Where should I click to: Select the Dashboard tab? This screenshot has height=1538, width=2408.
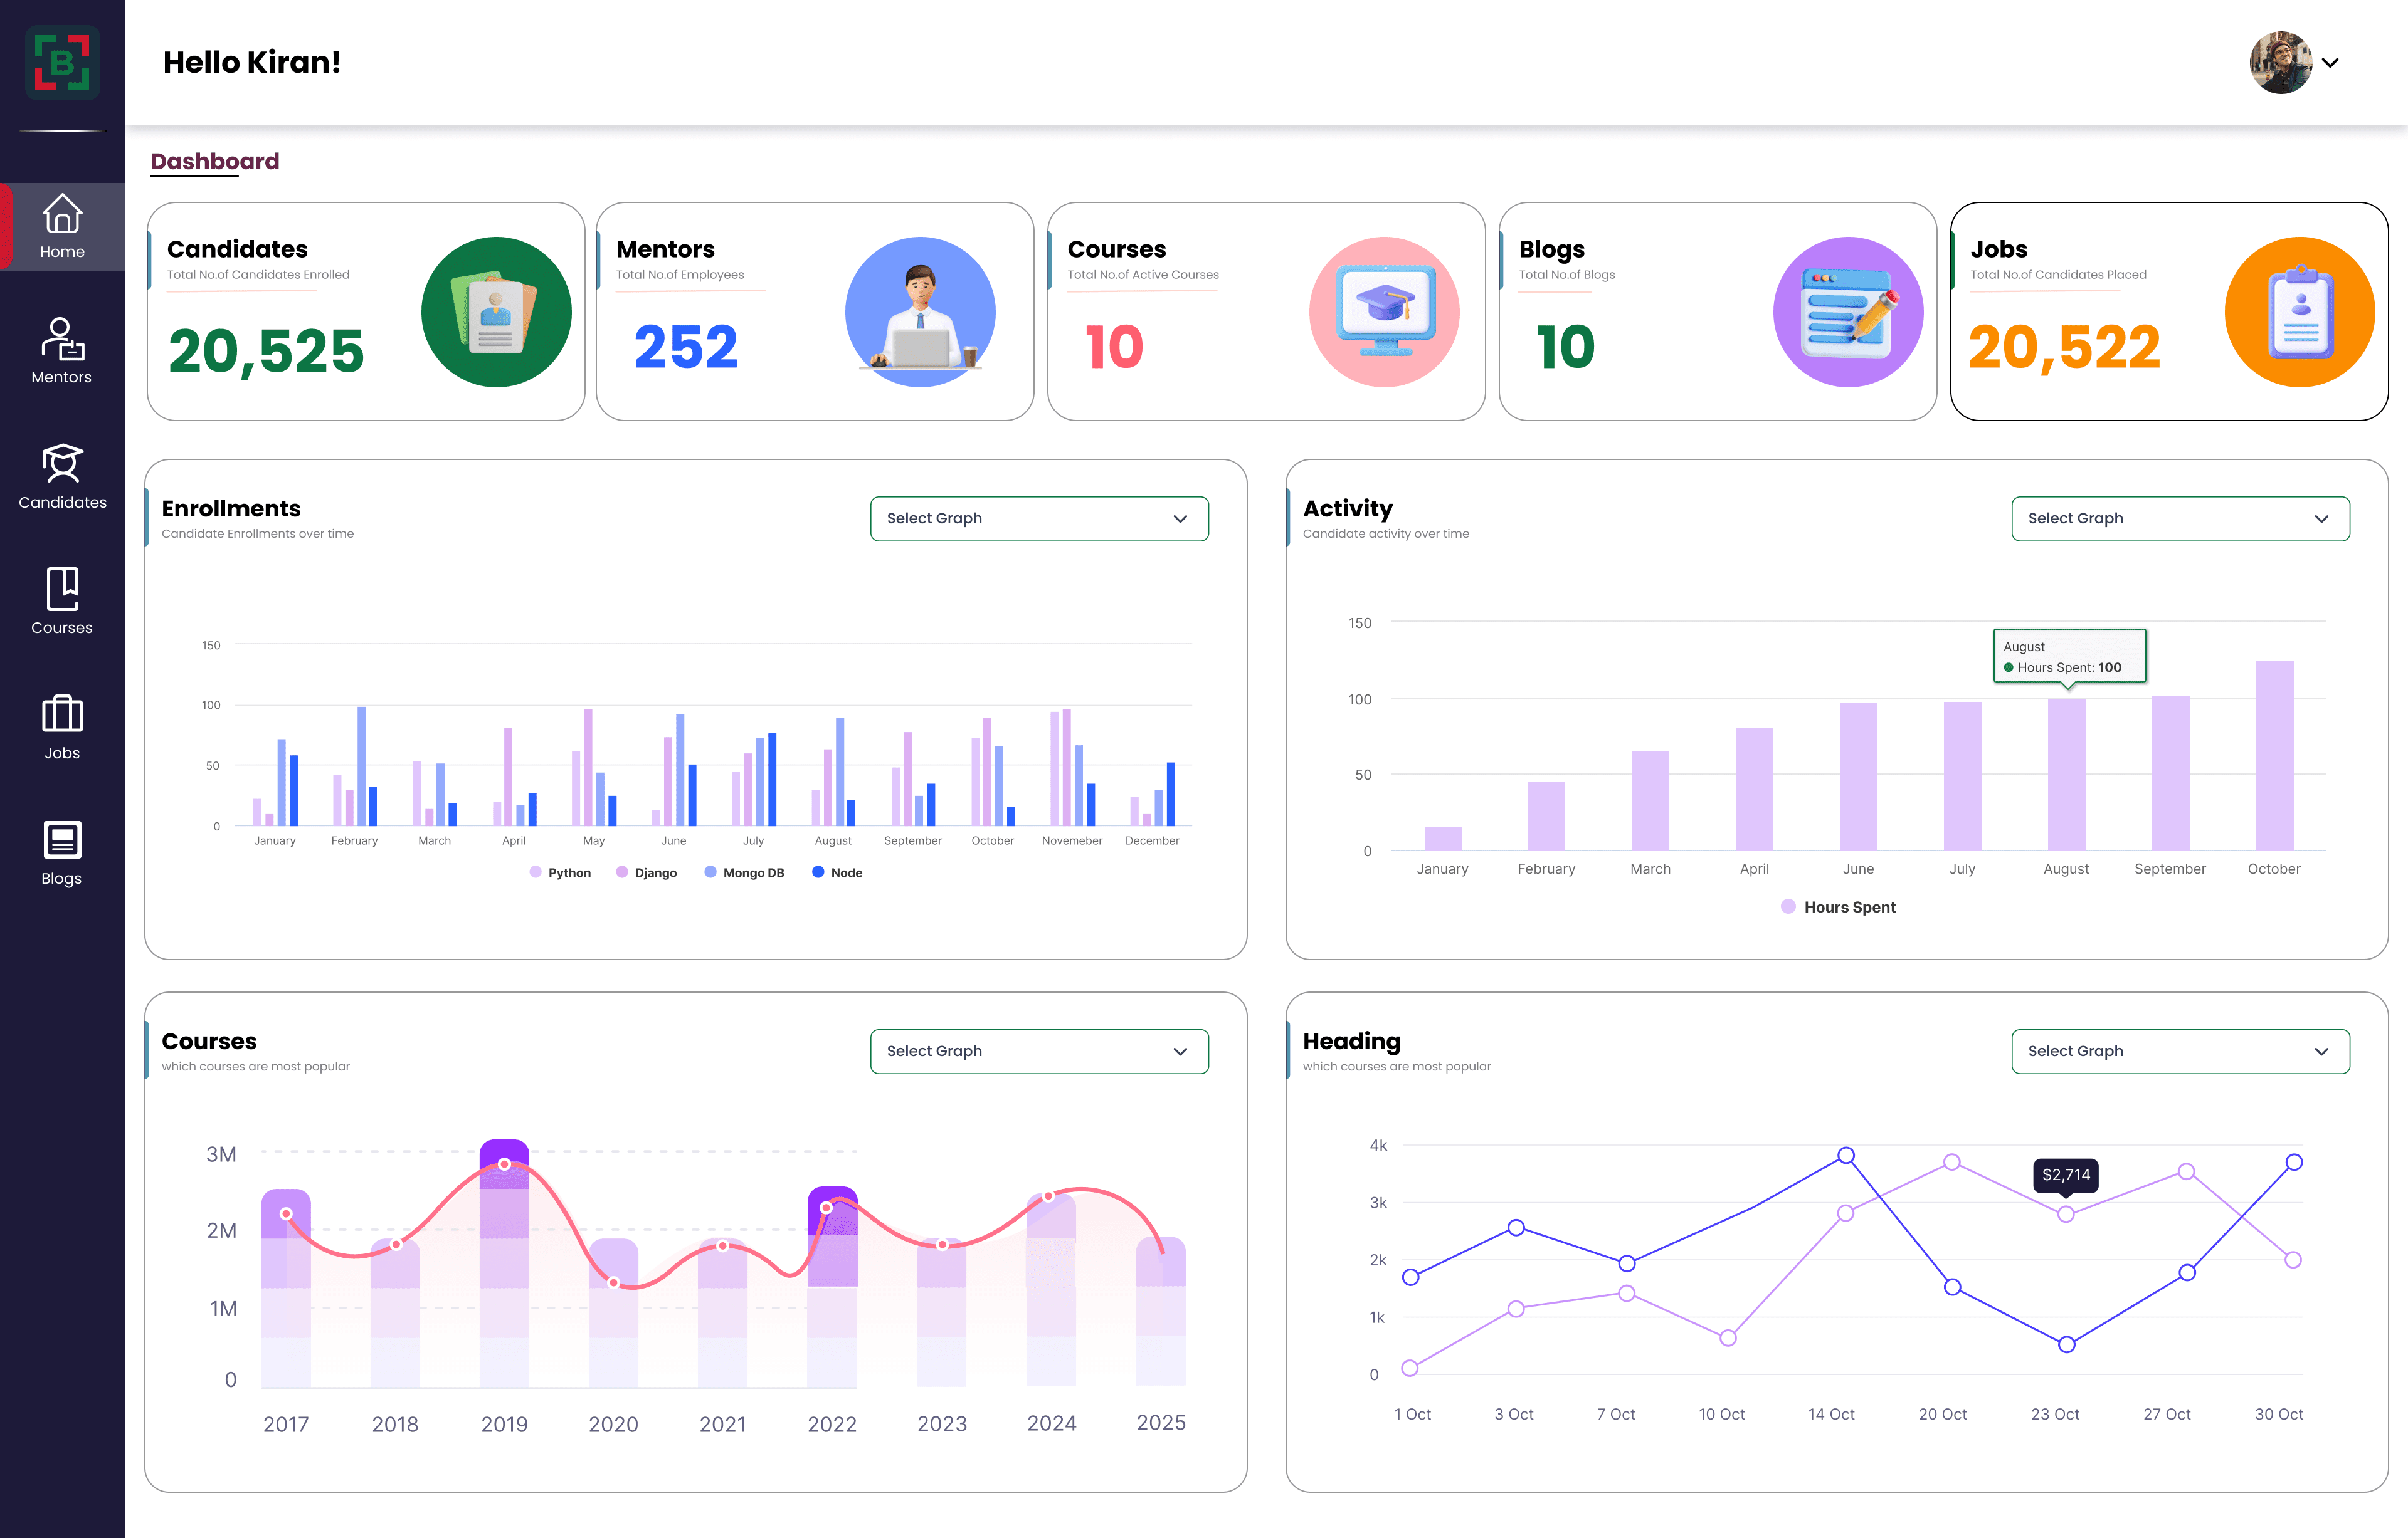click(x=215, y=161)
